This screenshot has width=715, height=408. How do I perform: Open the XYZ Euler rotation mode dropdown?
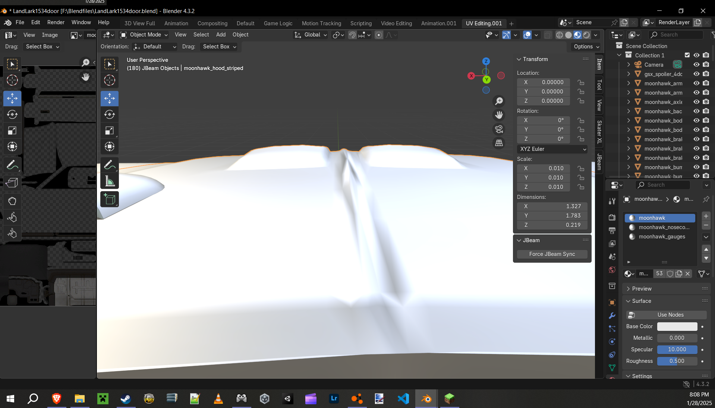pyautogui.click(x=552, y=149)
